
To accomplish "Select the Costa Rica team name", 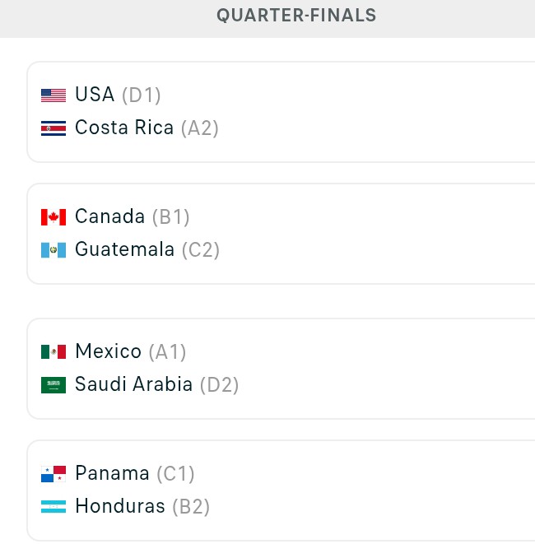I will 124,128.
